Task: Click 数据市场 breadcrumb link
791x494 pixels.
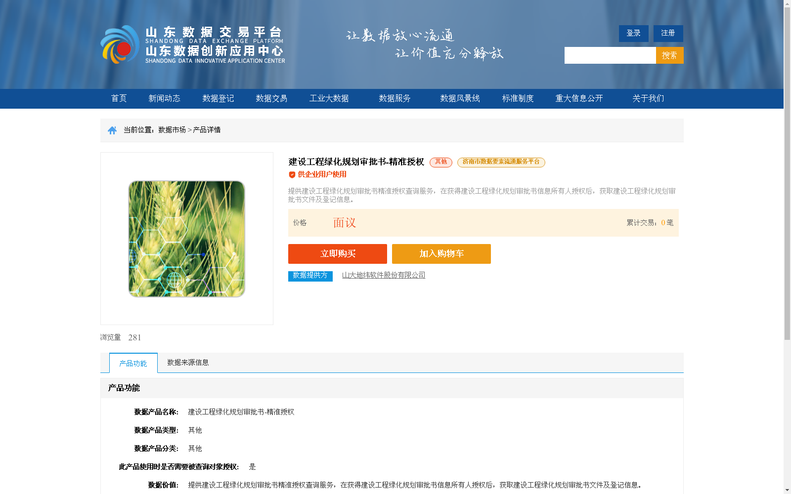Action: 172,130
